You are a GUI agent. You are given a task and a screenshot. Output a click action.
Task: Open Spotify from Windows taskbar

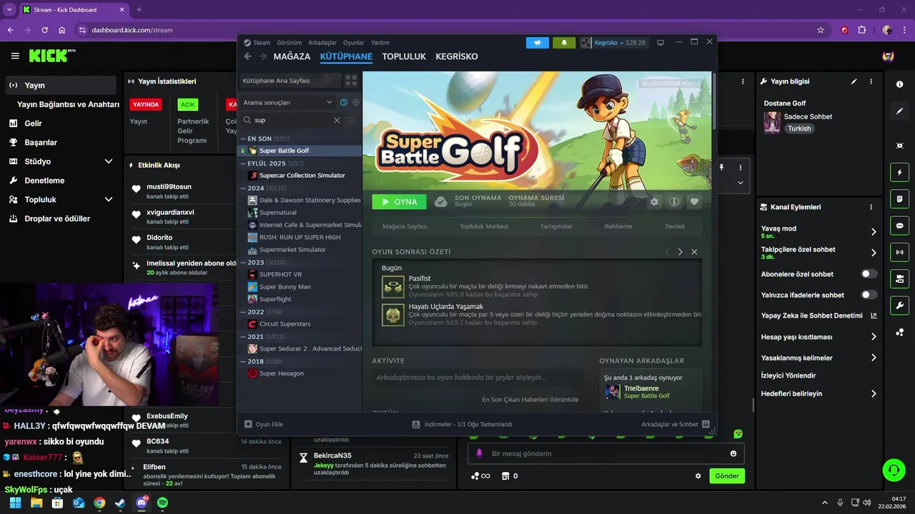(162, 503)
